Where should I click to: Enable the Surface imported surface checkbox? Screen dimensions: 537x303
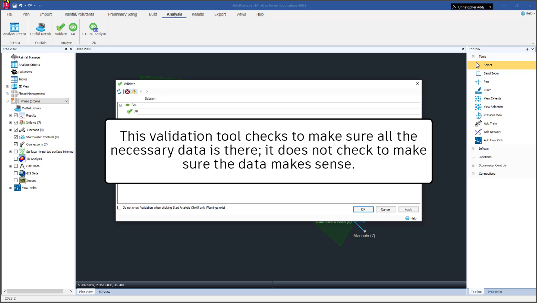(16, 152)
